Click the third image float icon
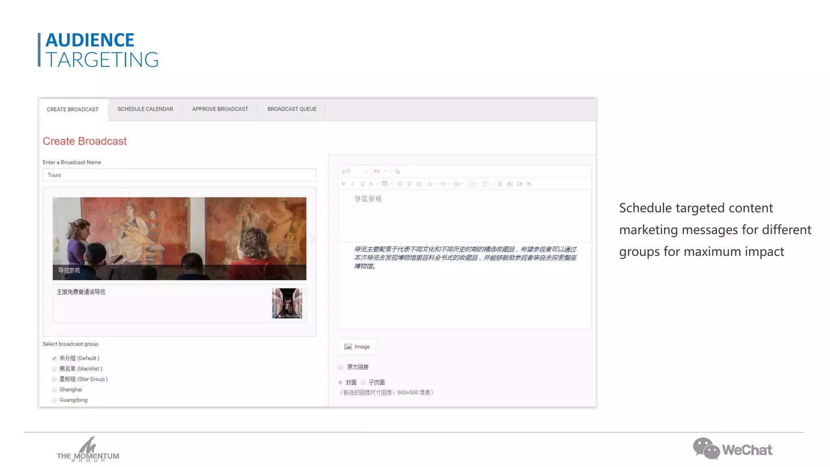830x467 pixels. click(x=520, y=184)
